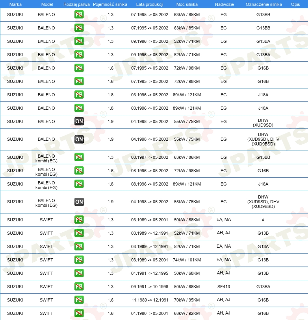Click the 'BALENO kombi (EG)' model cell in the diesel row
308x320 pixels.
(46, 203)
